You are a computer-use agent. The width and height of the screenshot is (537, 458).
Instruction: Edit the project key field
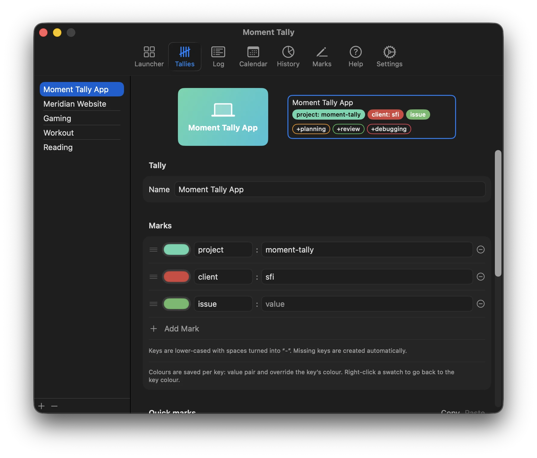coord(223,249)
